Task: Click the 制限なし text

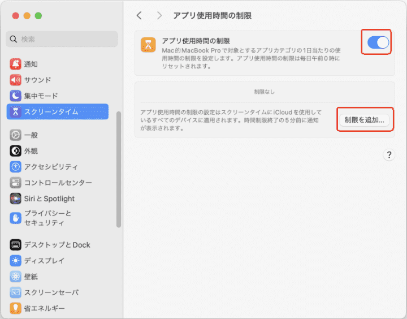Action: [x=264, y=92]
